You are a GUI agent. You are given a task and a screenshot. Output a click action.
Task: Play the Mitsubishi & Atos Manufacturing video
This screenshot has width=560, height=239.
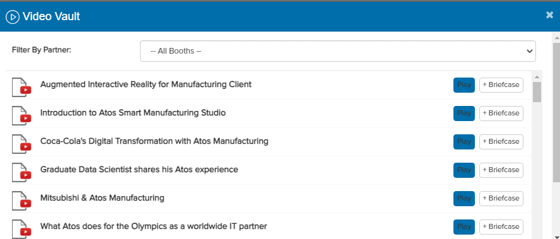(x=464, y=198)
